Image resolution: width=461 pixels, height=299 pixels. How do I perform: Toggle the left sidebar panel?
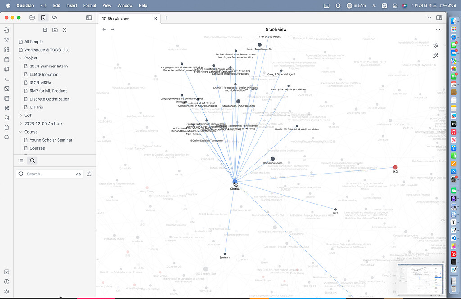[x=89, y=18]
